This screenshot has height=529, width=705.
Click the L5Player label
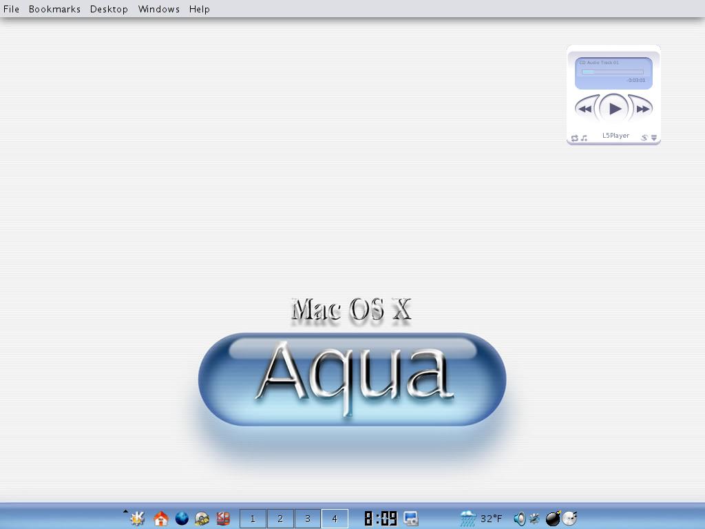point(615,136)
